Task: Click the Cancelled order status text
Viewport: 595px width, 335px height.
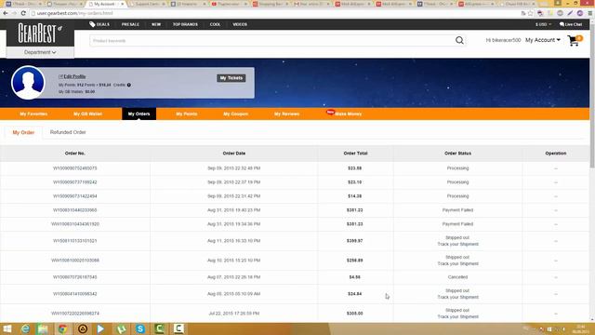Action: (457, 277)
